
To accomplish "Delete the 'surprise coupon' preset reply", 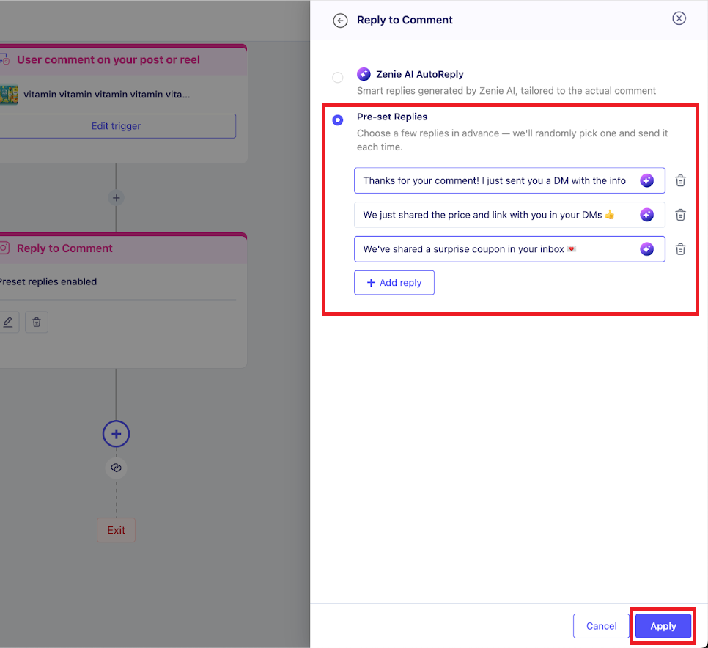I will pos(680,249).
